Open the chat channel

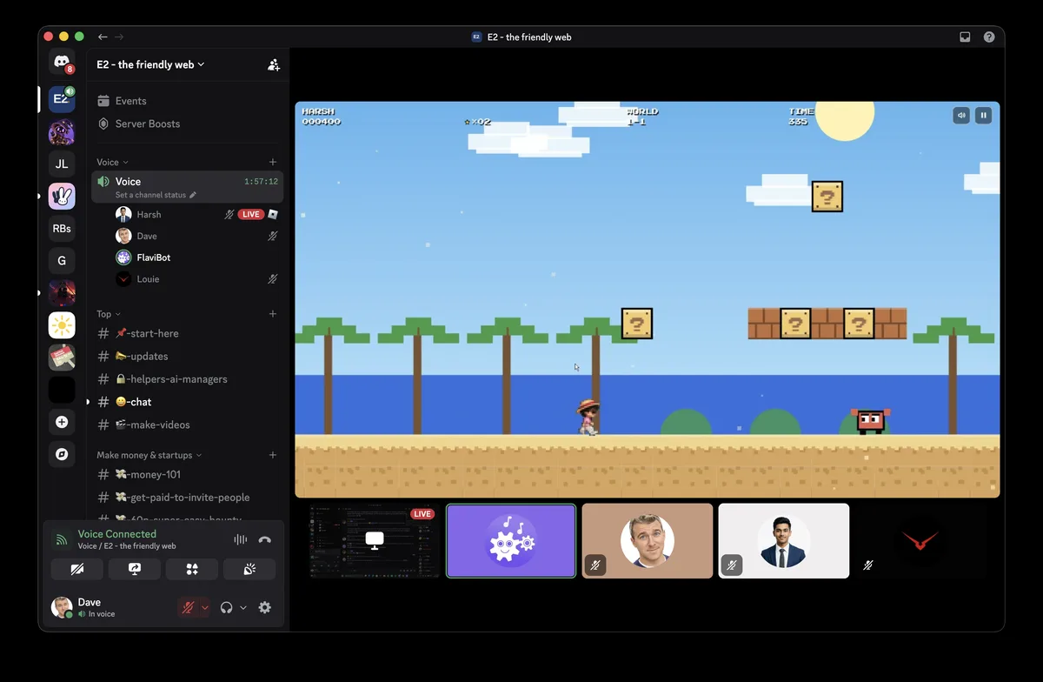188,402
